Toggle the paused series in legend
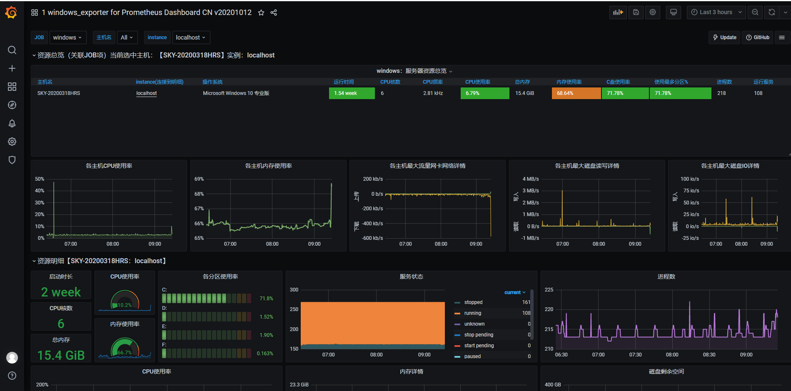The image size is (791, 391). coord(472,356)
